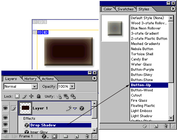Create new style in Styles palette
This screenshot has height=140, width=177.
tap(156, 126)
